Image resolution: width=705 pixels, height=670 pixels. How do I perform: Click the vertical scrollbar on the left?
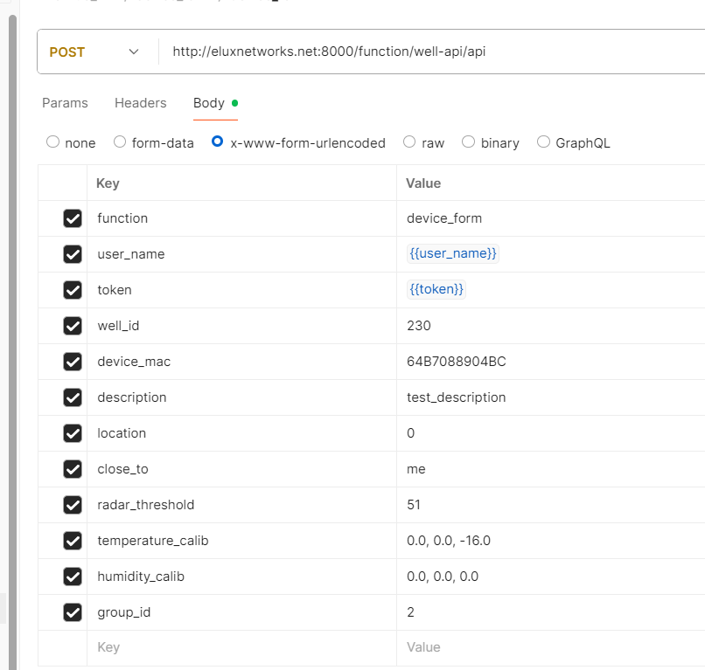[x=11, y=306]
